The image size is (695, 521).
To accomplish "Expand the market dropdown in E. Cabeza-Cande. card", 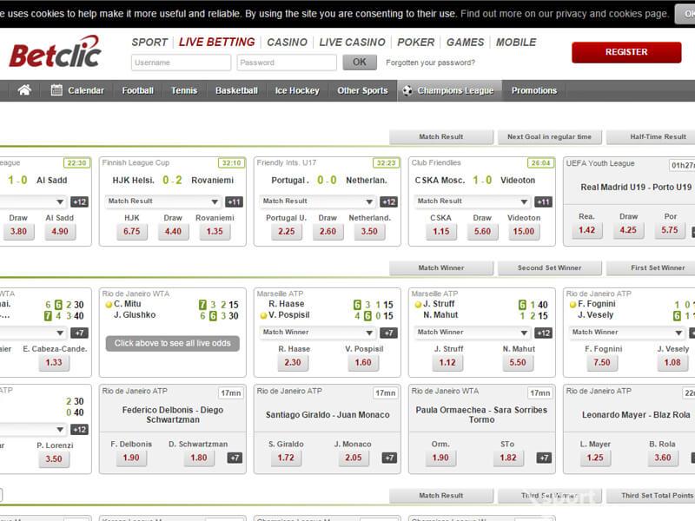I will coord(33,333).
